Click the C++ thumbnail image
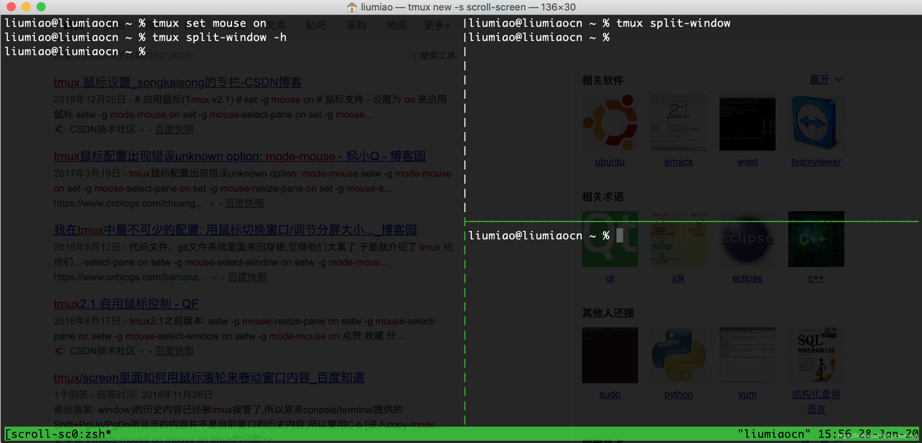 pos(816,239)
